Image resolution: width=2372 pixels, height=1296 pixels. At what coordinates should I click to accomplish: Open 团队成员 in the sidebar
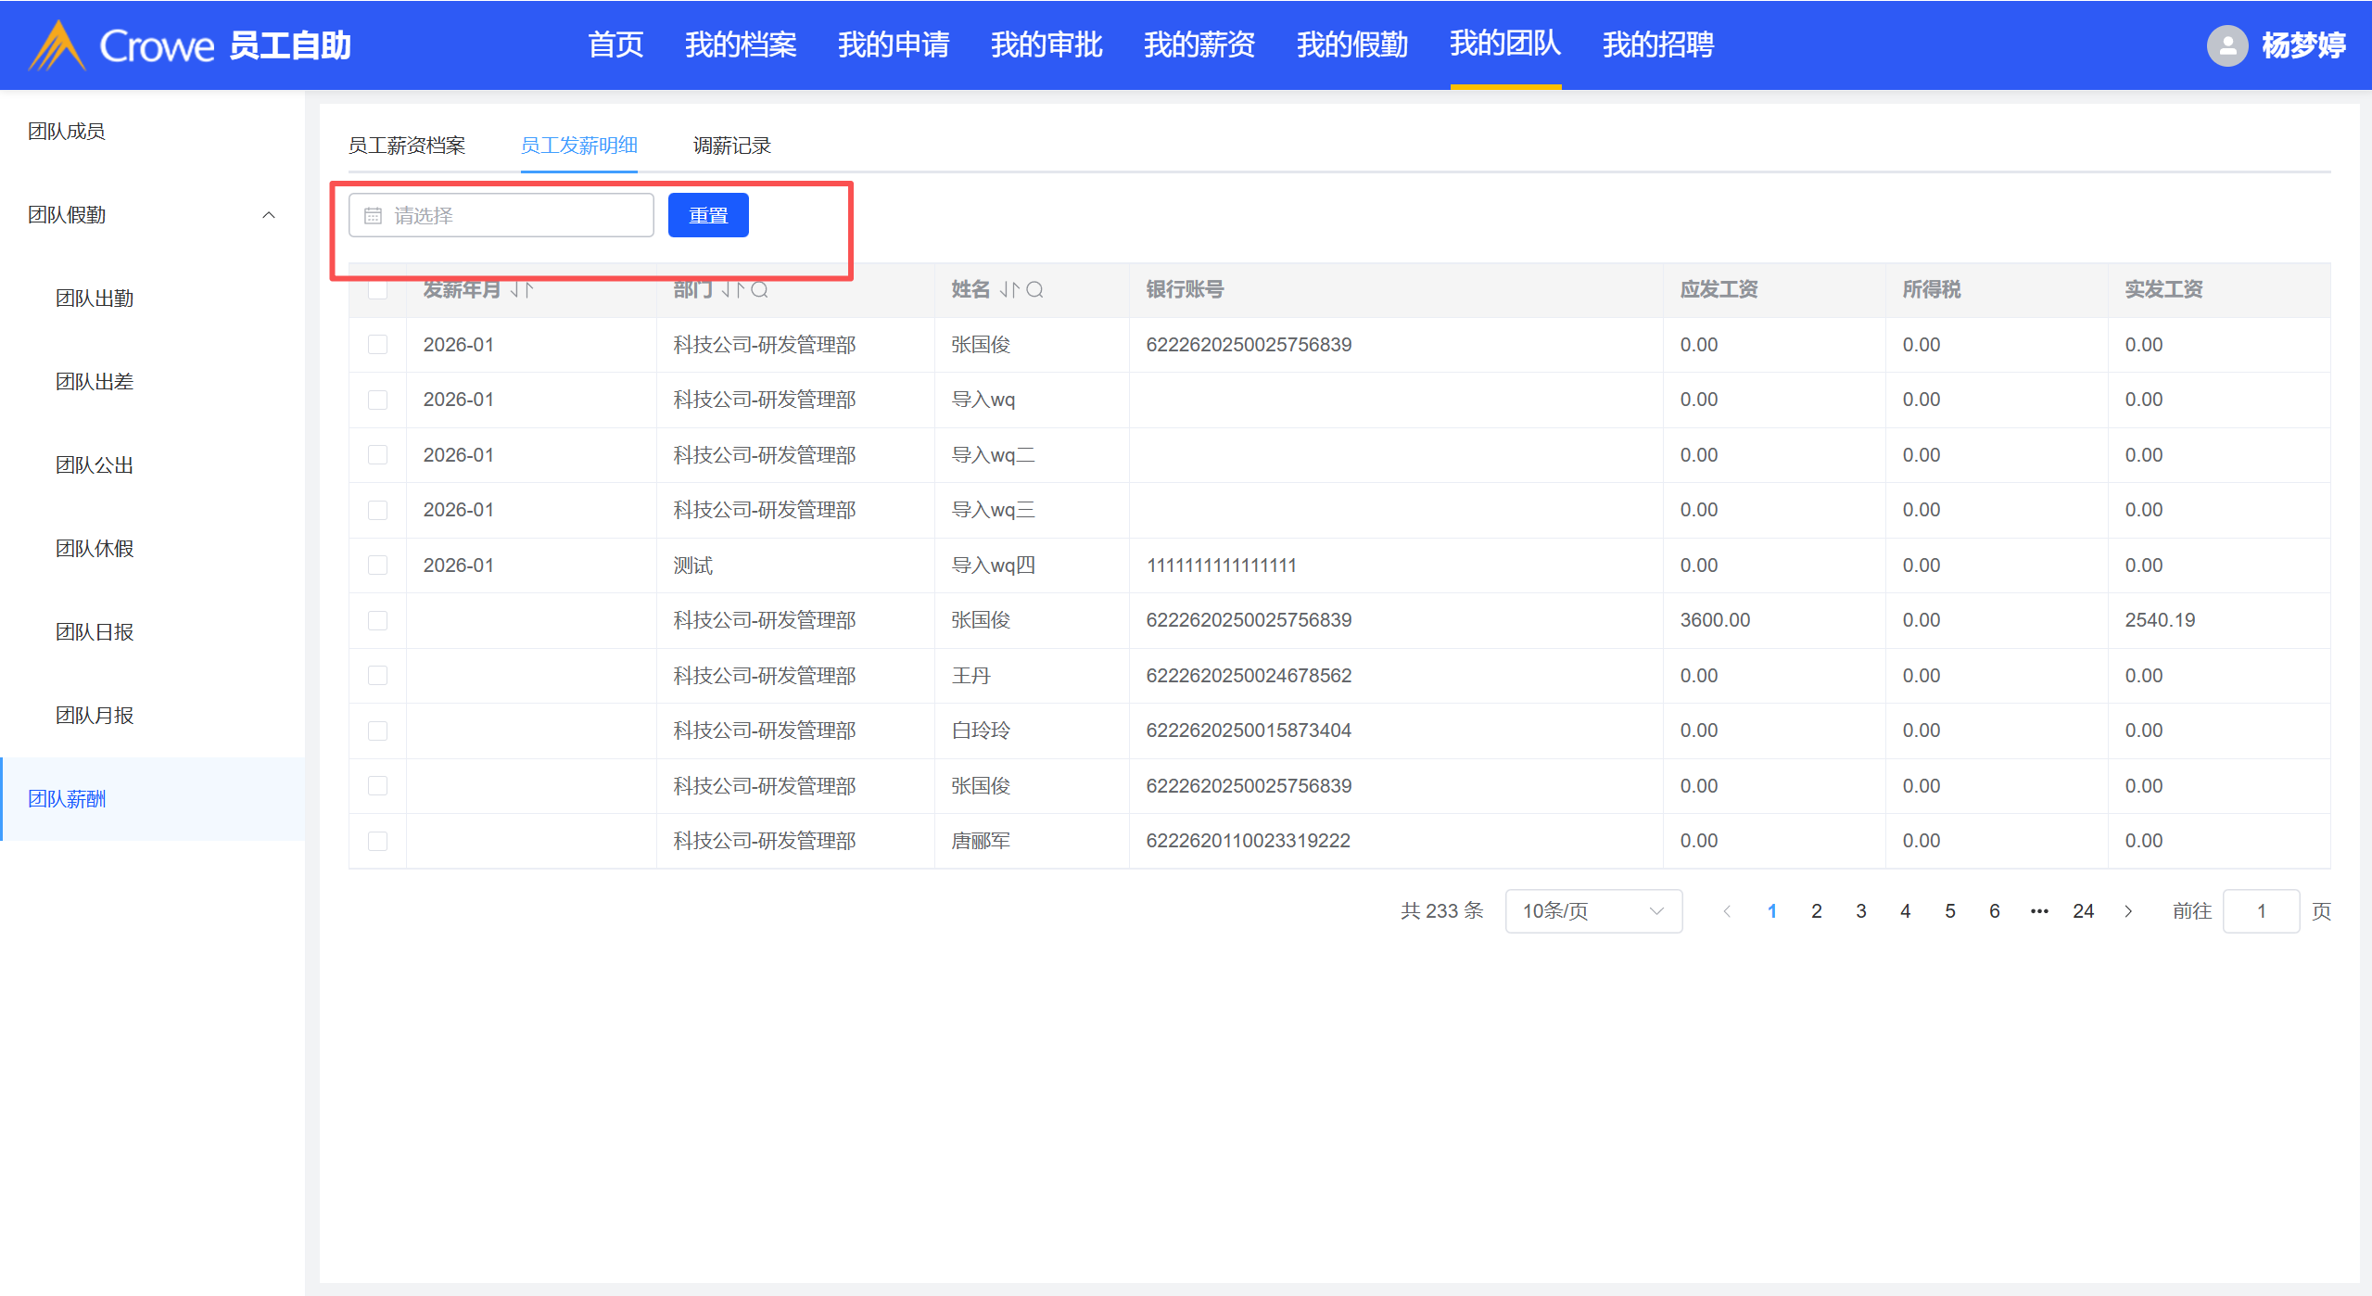(x=67, y=132)
